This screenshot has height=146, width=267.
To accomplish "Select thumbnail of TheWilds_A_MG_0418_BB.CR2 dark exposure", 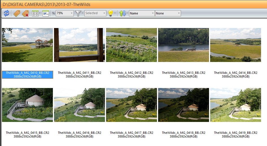I will tap(184, 105).
